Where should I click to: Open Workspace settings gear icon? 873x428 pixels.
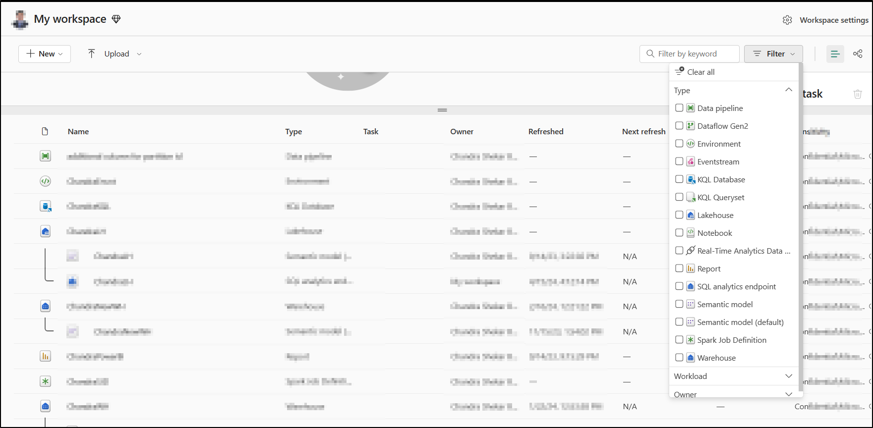pyautogui.click(x=787, y=20)
